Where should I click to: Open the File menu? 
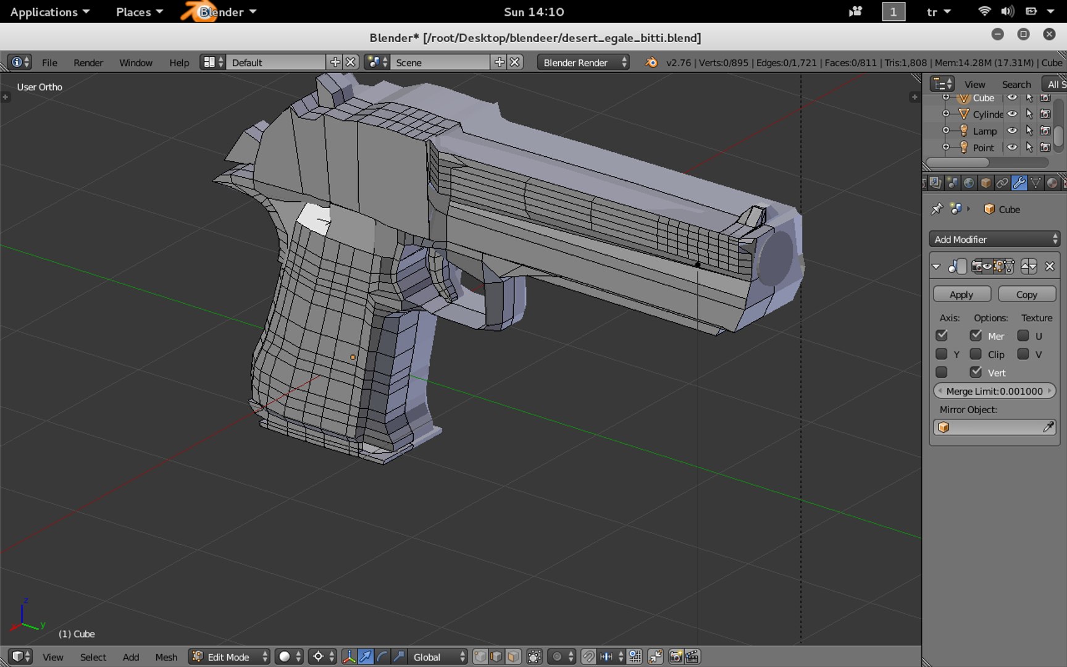[x=49, y=62]
